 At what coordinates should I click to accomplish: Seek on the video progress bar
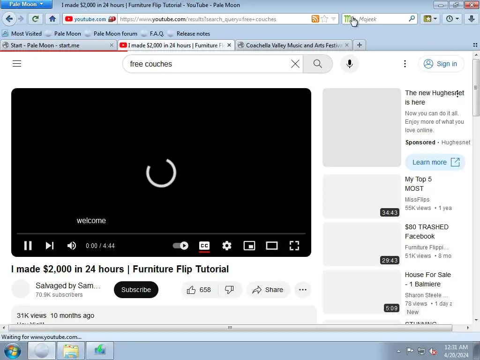(161, 233)
